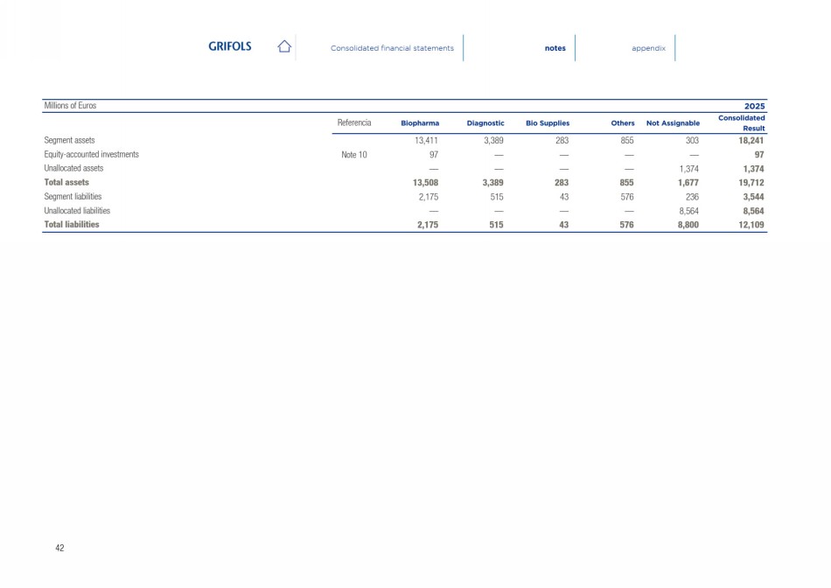Image resolution: width=831 pixels, height=588 pixels.
Task: Click the Biopharma column header
Action: pos(420,123)
